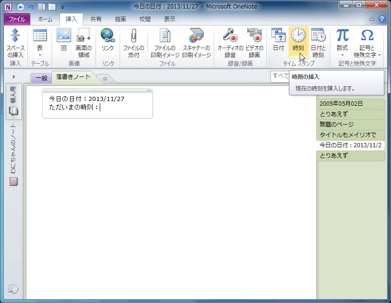
Task: Start video recording
Action: point(254,43)
